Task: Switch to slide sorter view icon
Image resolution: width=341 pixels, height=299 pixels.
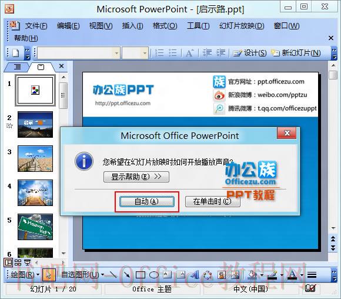Action: tap(18, 263)
